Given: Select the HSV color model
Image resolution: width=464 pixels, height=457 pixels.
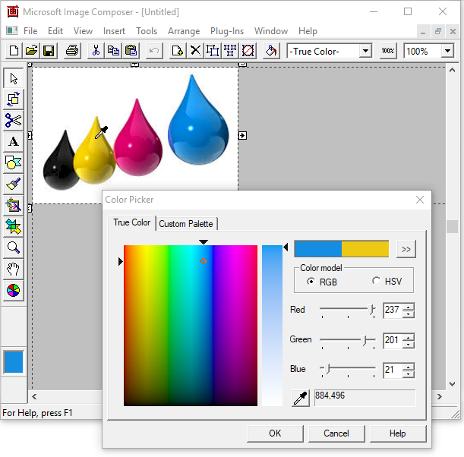Looking at the screenshot, I should tap(377, 282).
